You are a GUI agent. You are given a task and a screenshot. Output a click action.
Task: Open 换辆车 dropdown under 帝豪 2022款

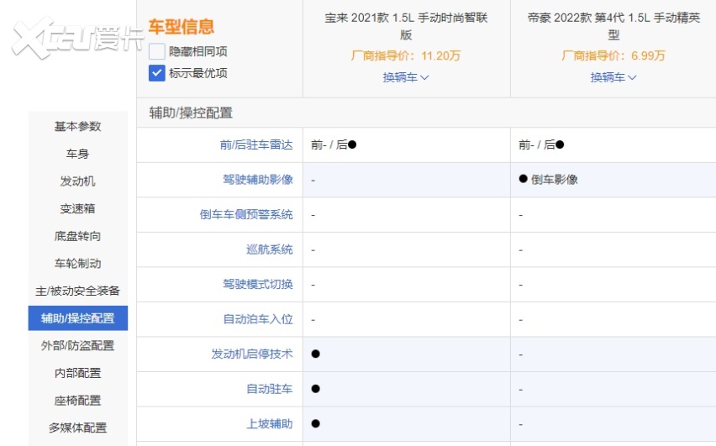click(x=613, y=77)
